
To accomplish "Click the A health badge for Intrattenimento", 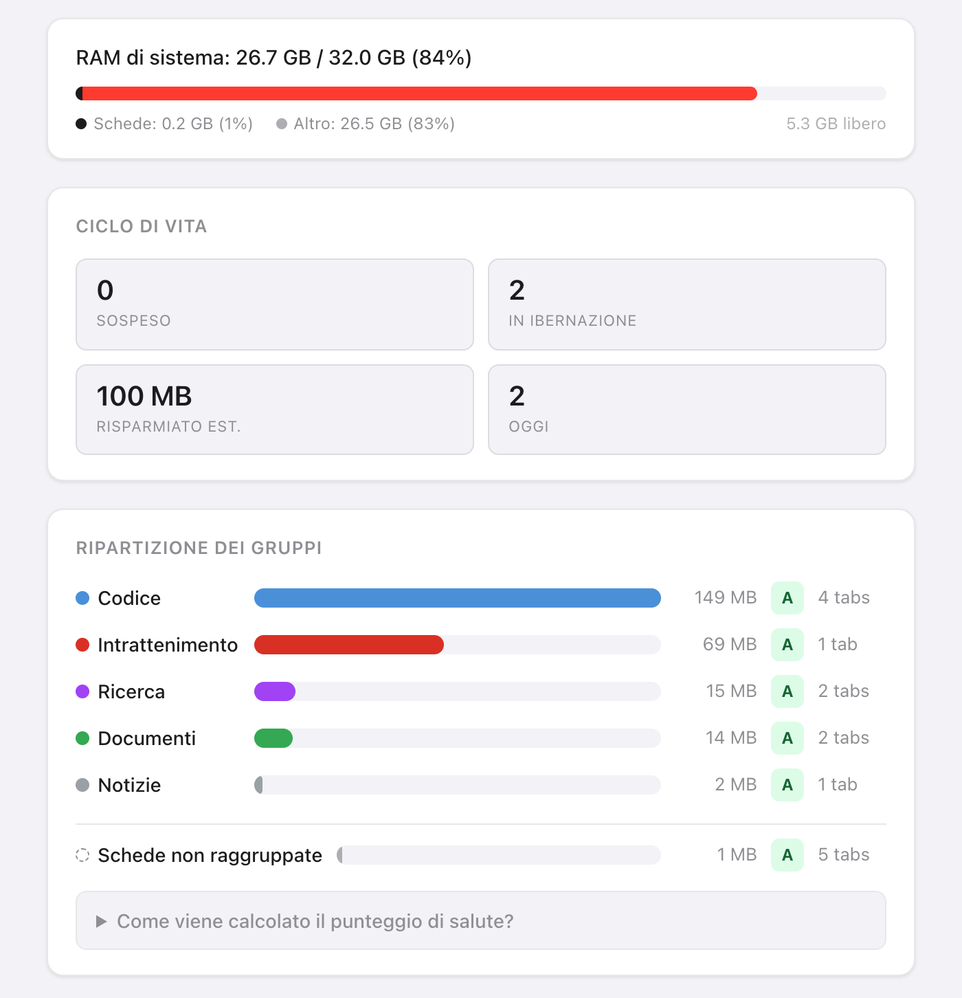I will coord(787,645).
